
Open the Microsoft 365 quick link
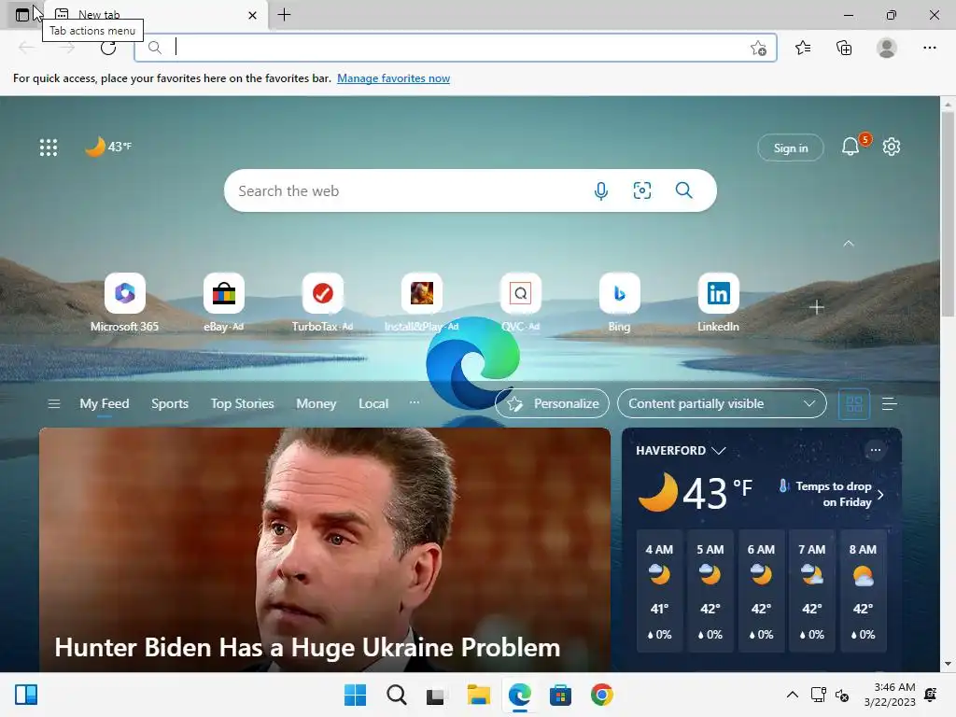coord(124,302)
